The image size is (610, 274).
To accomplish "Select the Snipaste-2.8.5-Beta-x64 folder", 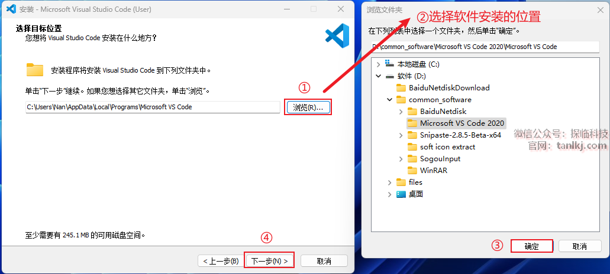I will 461,135.
